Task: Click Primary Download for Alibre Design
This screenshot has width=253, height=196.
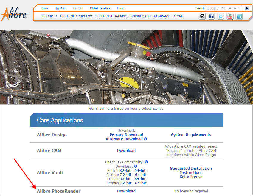Action: pos(126,135)
